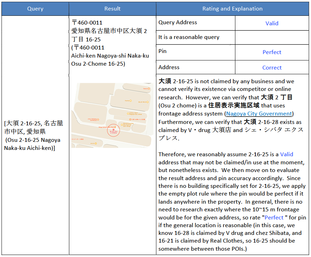The height and width of the screenshot is (257, 311).
Task: Click the chez Shibata EXPRESS map marker
Action: (x=98, y=120)
